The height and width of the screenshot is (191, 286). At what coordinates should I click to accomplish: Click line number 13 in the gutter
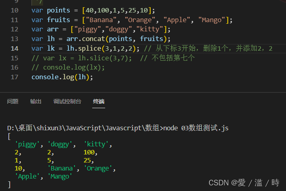[15, 39]
